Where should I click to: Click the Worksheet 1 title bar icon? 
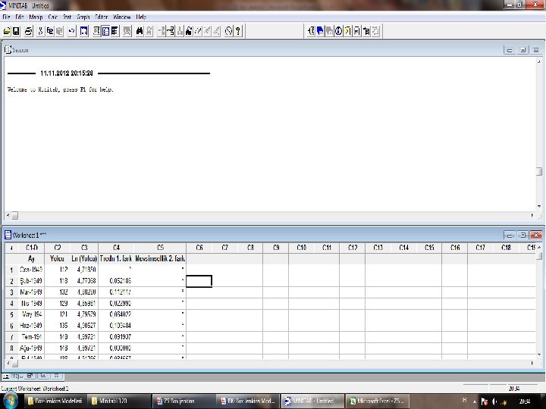point(8,235)
